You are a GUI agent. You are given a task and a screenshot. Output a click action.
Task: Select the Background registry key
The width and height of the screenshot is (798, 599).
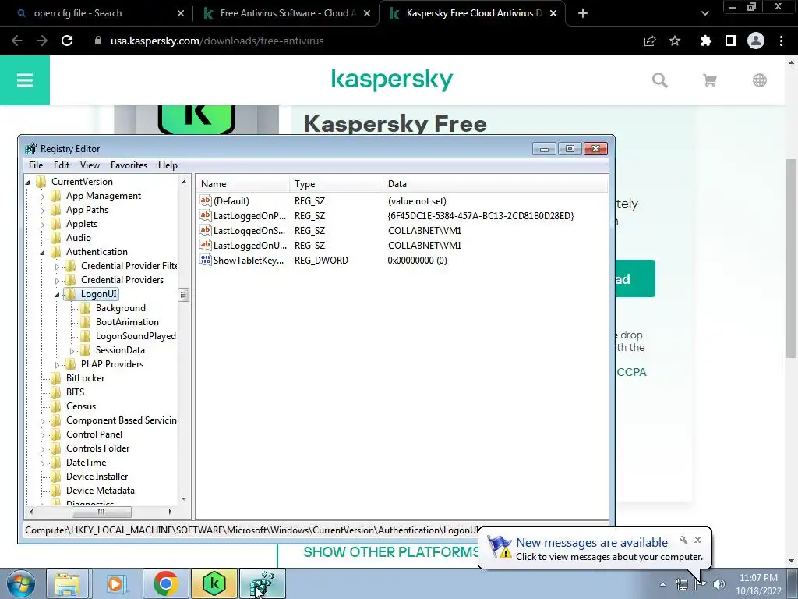coord(120,307)
